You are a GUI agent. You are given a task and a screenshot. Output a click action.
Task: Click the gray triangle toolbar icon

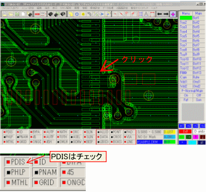coord(146,14)
